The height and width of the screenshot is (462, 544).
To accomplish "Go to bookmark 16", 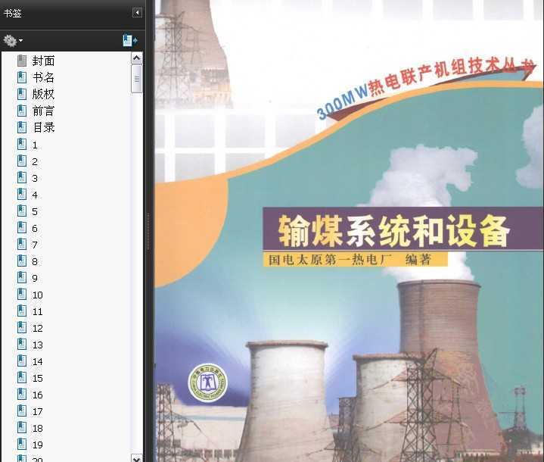I will point(38,395).
